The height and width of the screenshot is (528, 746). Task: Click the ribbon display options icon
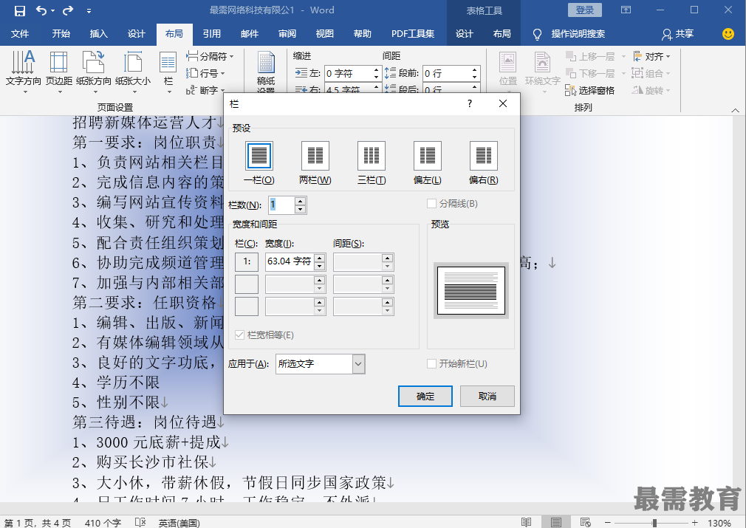[626, 10]
